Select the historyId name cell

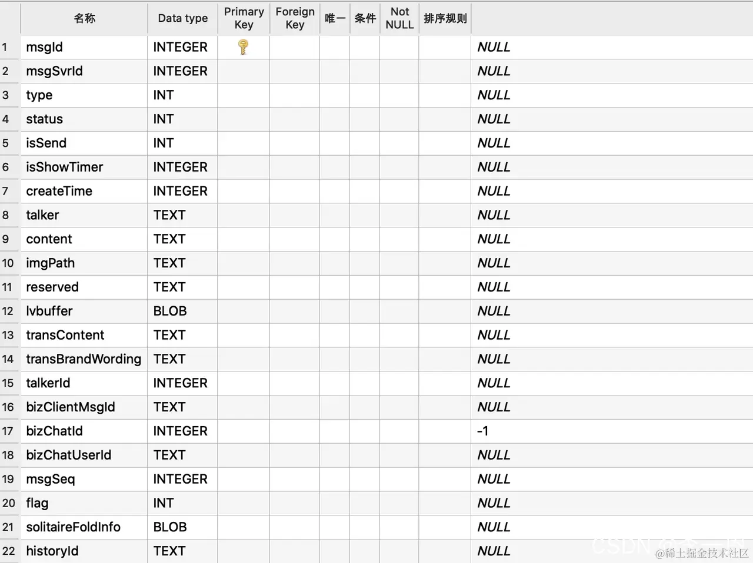[84, 551]
